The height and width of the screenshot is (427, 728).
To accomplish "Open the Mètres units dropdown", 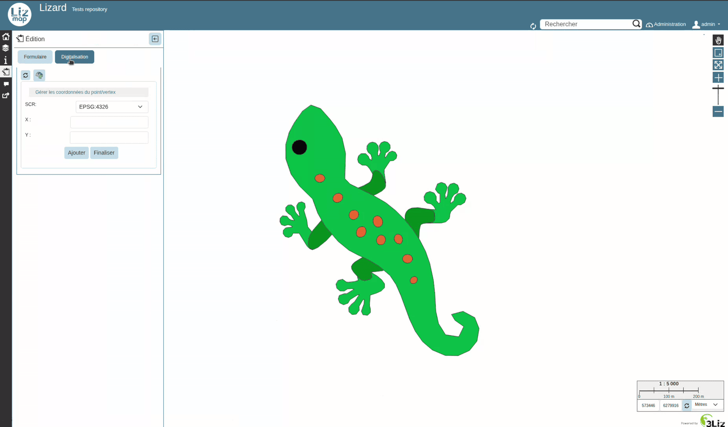I will point(706,404).
